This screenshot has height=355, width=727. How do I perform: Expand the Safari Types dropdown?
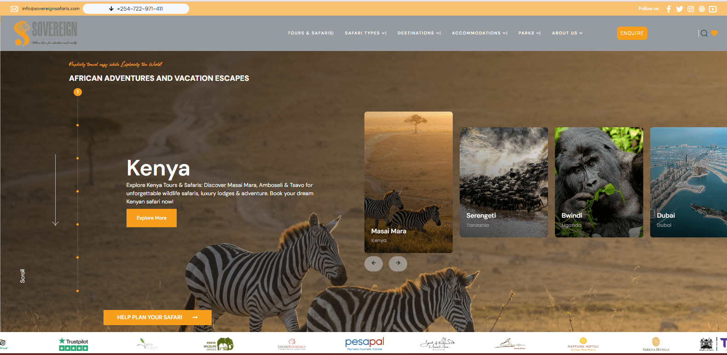point(365,33)
